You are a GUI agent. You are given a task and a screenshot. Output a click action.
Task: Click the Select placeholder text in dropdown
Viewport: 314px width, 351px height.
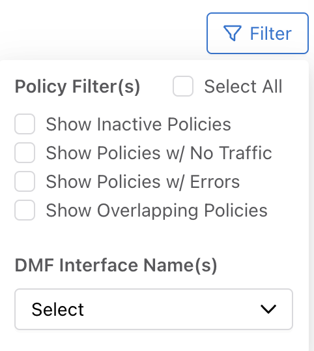point(58,309)
